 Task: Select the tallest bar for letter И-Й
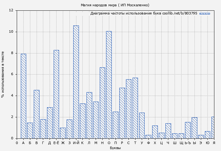[x=76, y=82]
